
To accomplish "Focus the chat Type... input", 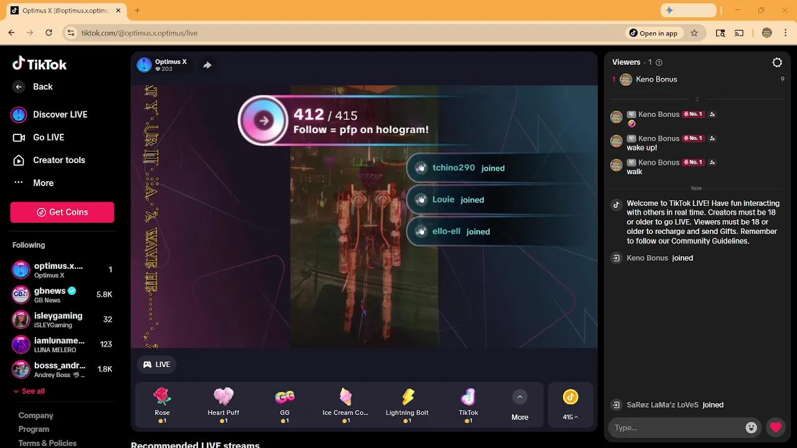I will pos(679,427).
